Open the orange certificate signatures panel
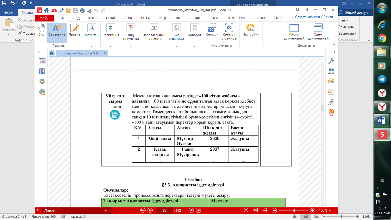 [331, 112]
